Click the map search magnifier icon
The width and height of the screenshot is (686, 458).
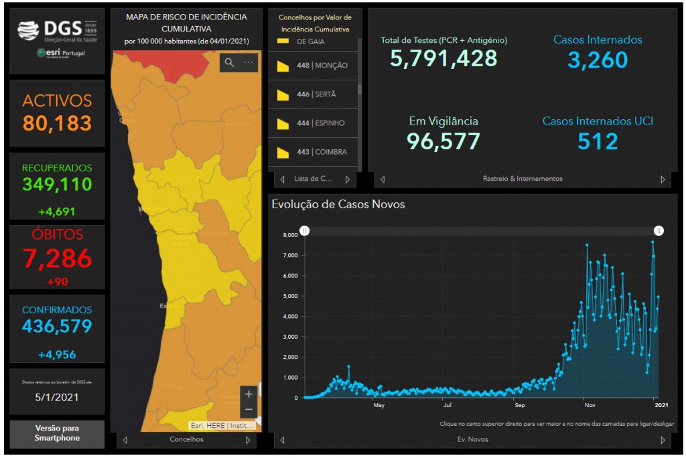coord(229,63)
